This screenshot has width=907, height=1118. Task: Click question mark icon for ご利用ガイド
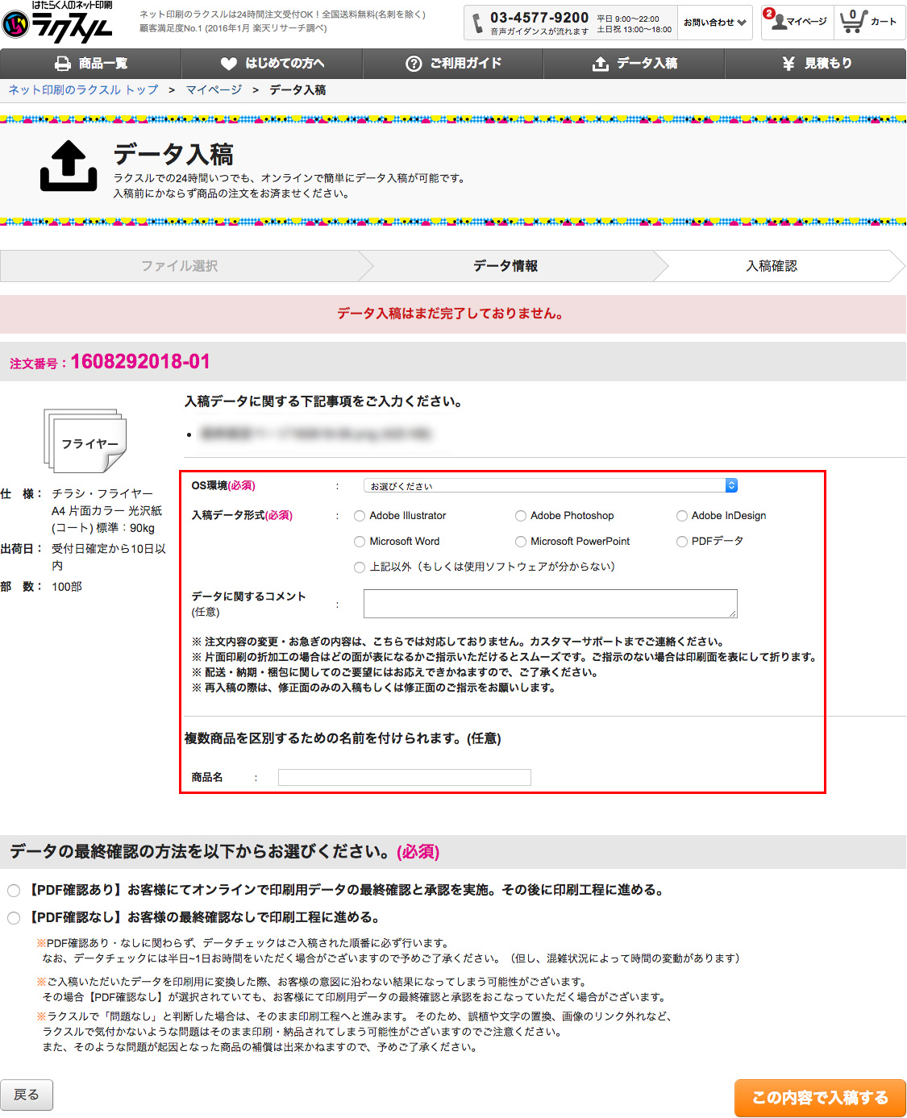(414, 64)
